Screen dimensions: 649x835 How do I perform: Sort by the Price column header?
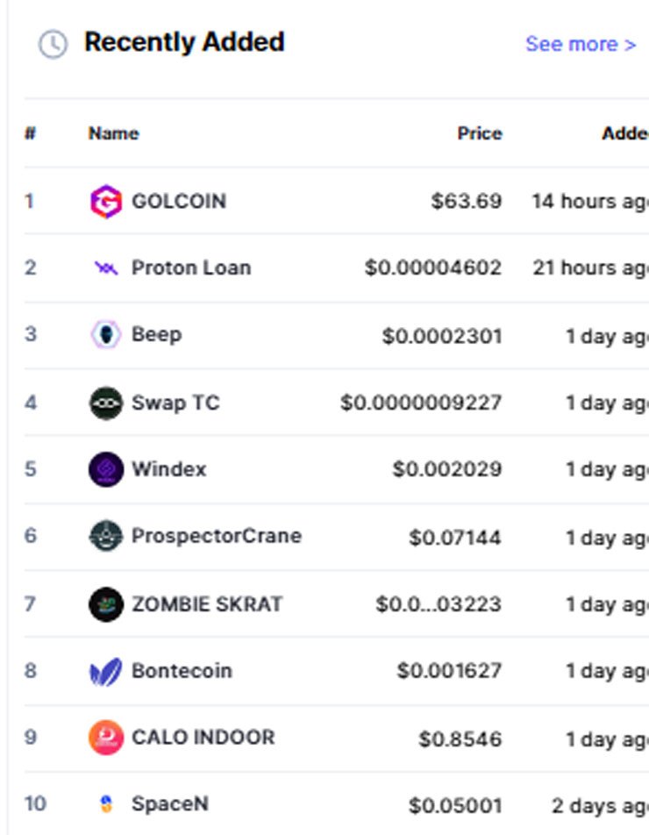(480, 133)
